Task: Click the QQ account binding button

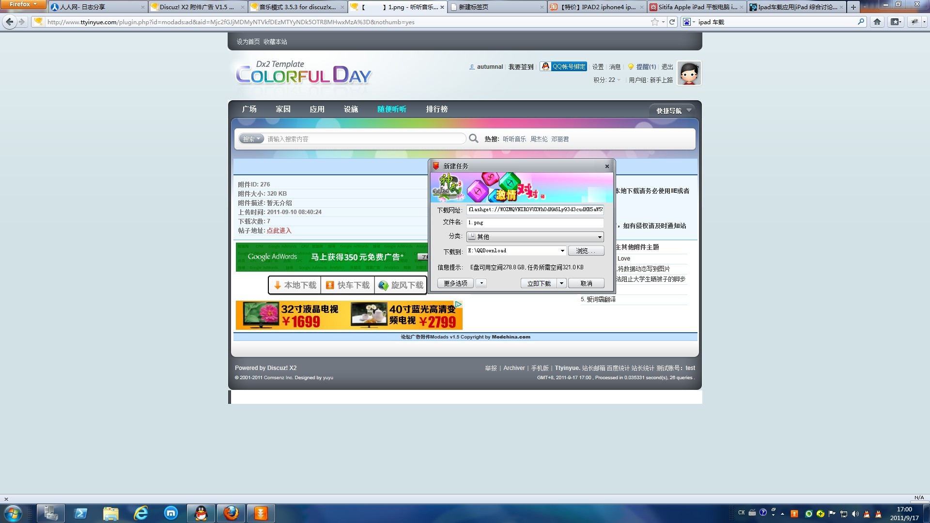Action: point(564,66)
